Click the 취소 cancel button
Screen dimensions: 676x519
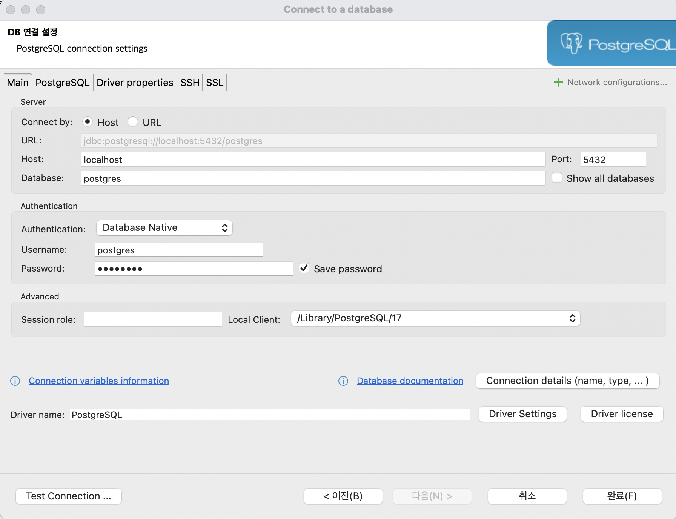tap(527, 496)
